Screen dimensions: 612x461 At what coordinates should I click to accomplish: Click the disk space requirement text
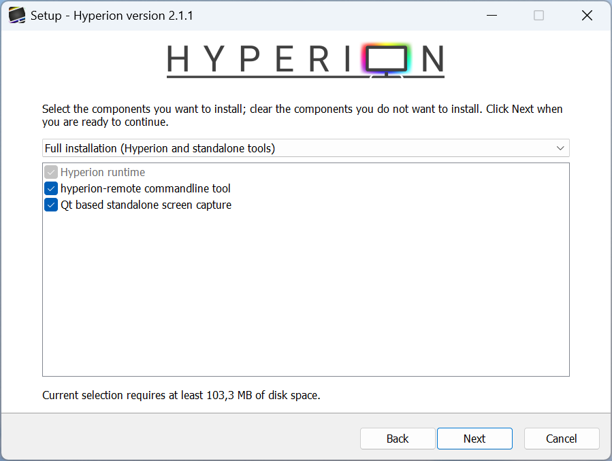pos(181,395)
